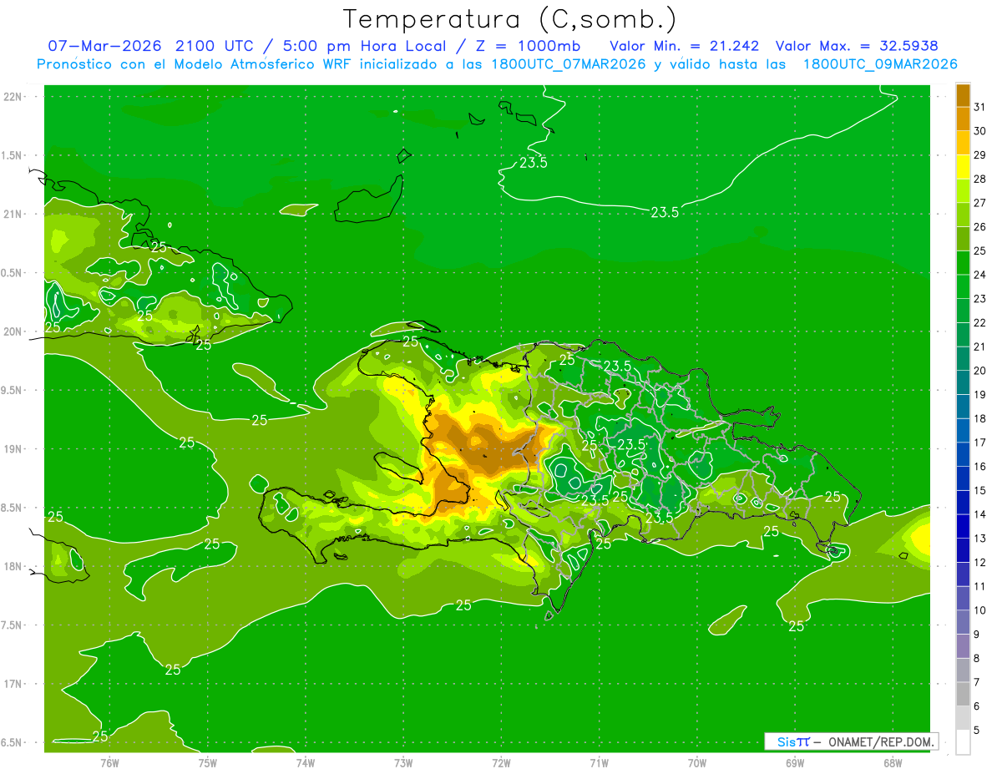Click the legend value label "24"
1002x774 pixels.
coord(980,275)
